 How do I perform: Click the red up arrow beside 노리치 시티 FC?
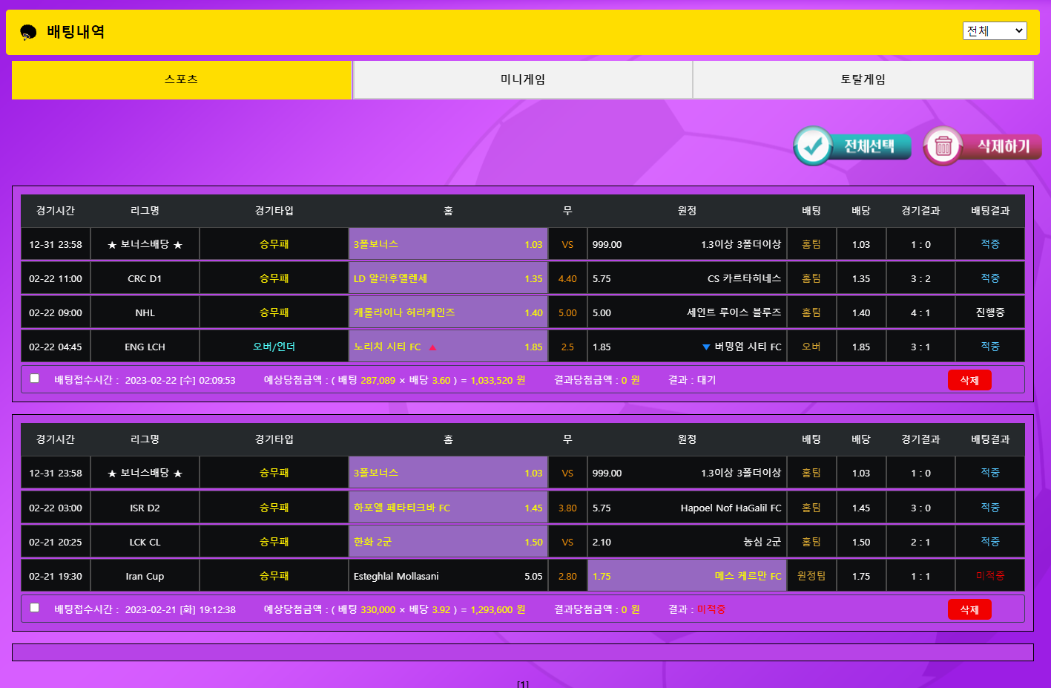tap(432, 347)
